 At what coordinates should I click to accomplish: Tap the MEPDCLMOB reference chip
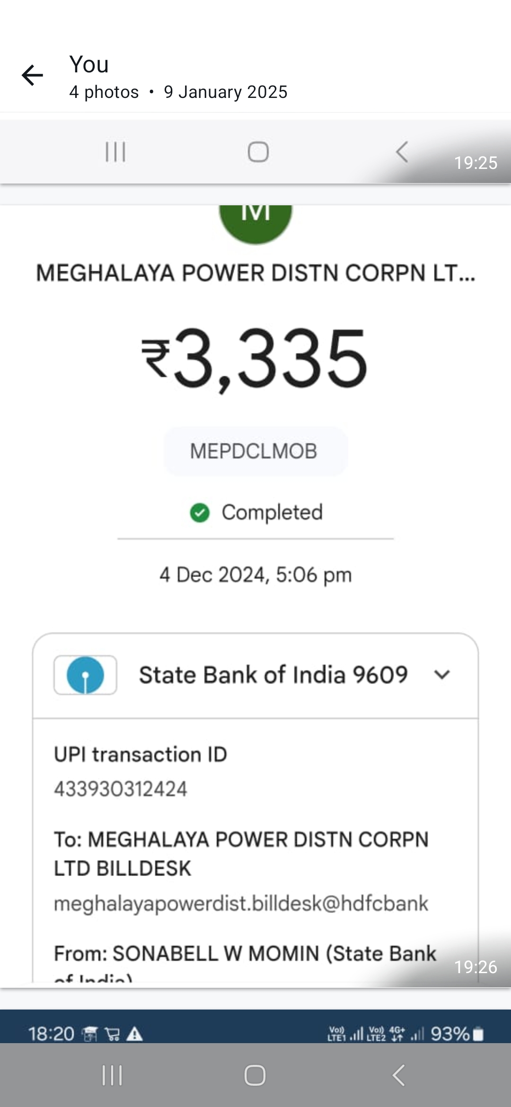[255, 451]
